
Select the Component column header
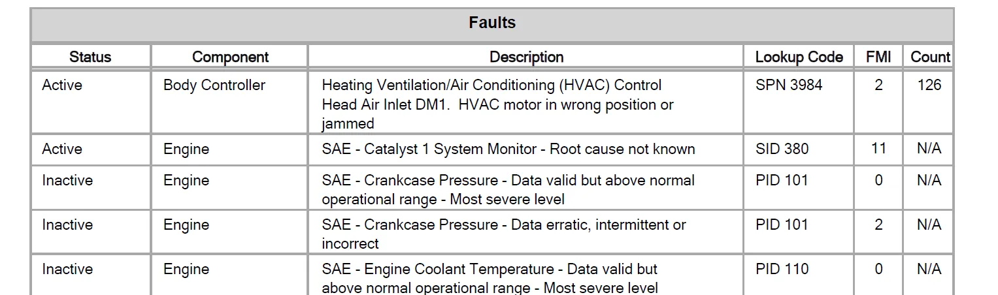[230, 57]
